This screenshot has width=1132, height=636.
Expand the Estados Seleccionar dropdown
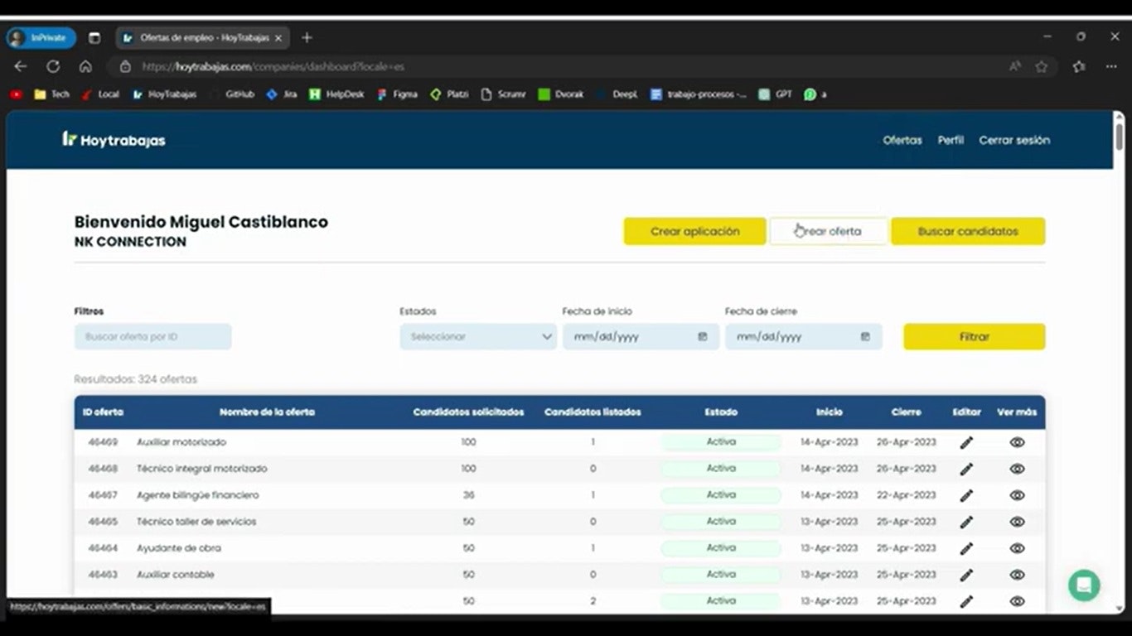click(x=478, y=337)
